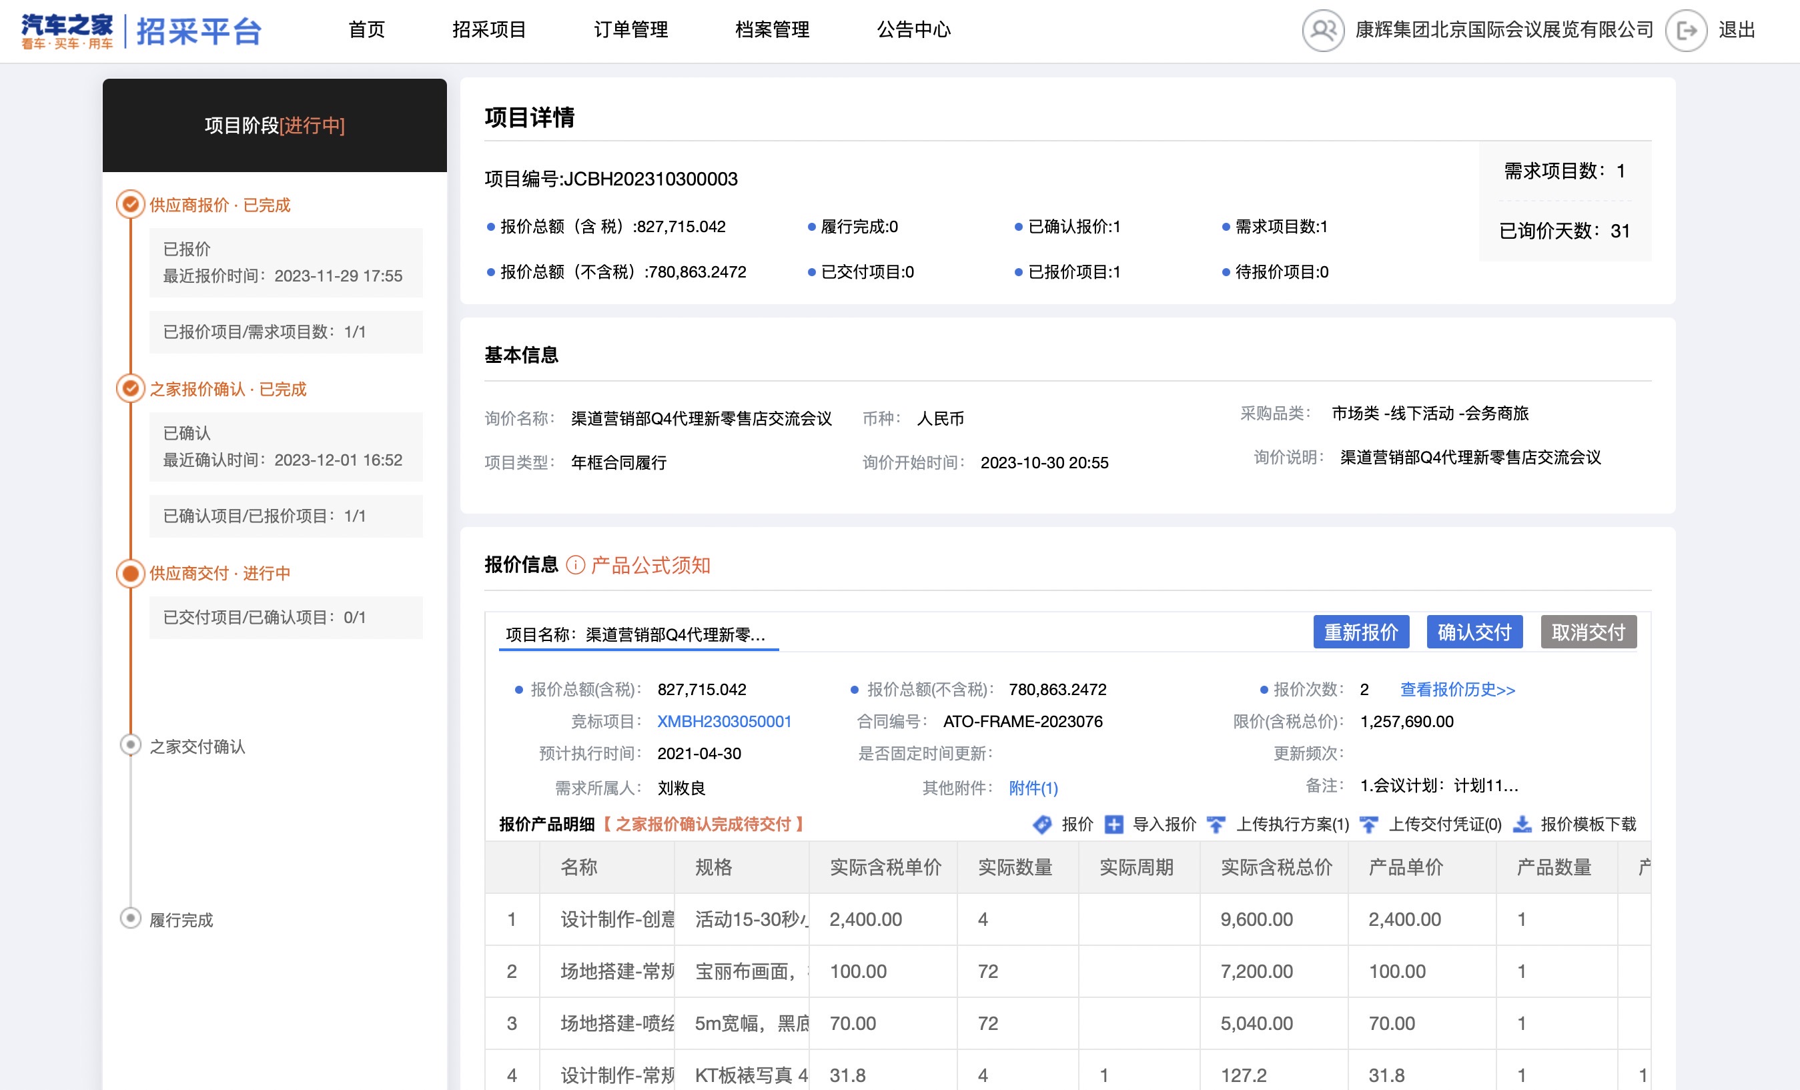The width and height of the screenshot is (1800, 1090).
Task: Click the info icon beside 产品公式须知
Action: (x=576, y=565)
